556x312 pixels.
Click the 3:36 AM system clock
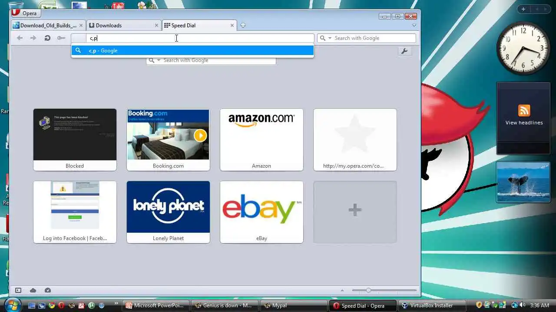(x=539, y=305)
